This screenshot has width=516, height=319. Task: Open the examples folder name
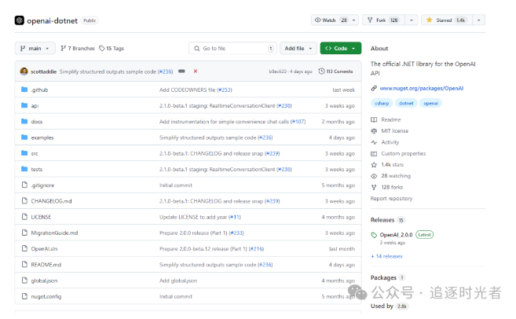click(x=42, y=137)
